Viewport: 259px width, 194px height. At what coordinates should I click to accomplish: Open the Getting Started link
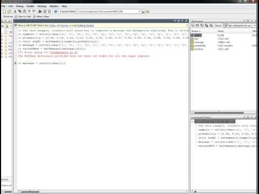coord(86,25)
